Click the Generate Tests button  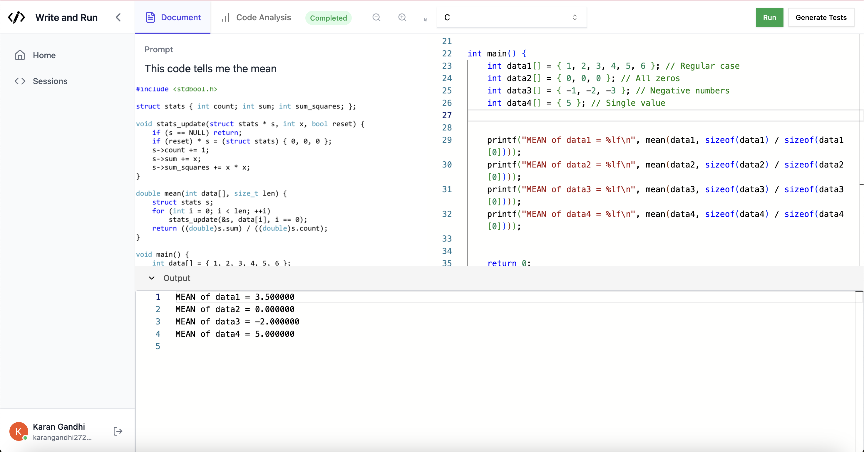[x=821, y=17]
